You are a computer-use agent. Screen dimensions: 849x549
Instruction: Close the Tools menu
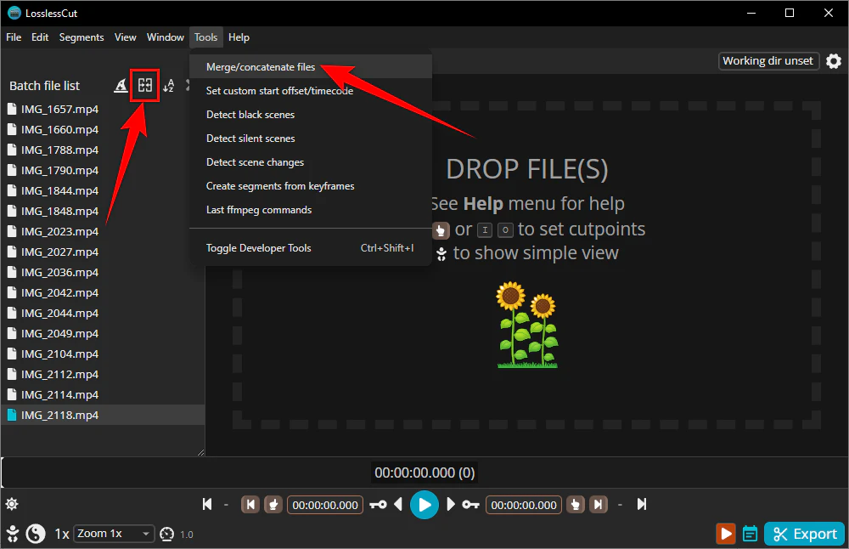(205, 37)
